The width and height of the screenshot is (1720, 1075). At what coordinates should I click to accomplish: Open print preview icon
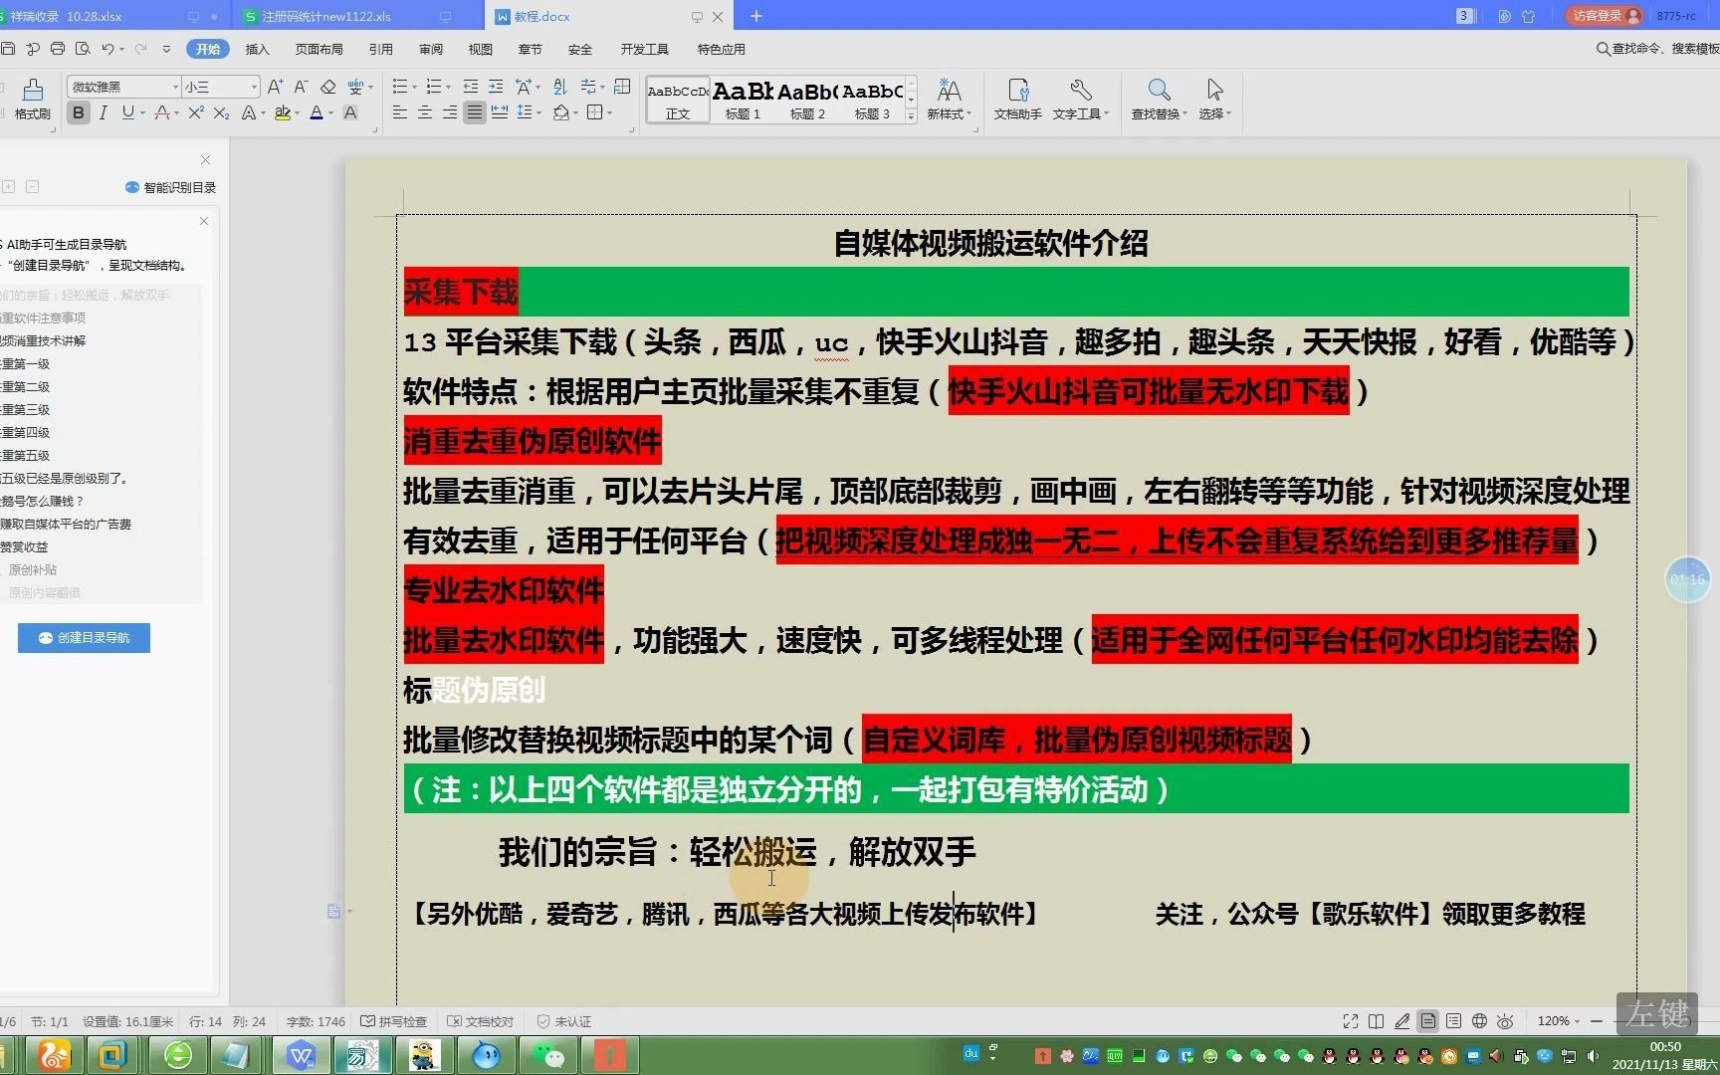83,49
